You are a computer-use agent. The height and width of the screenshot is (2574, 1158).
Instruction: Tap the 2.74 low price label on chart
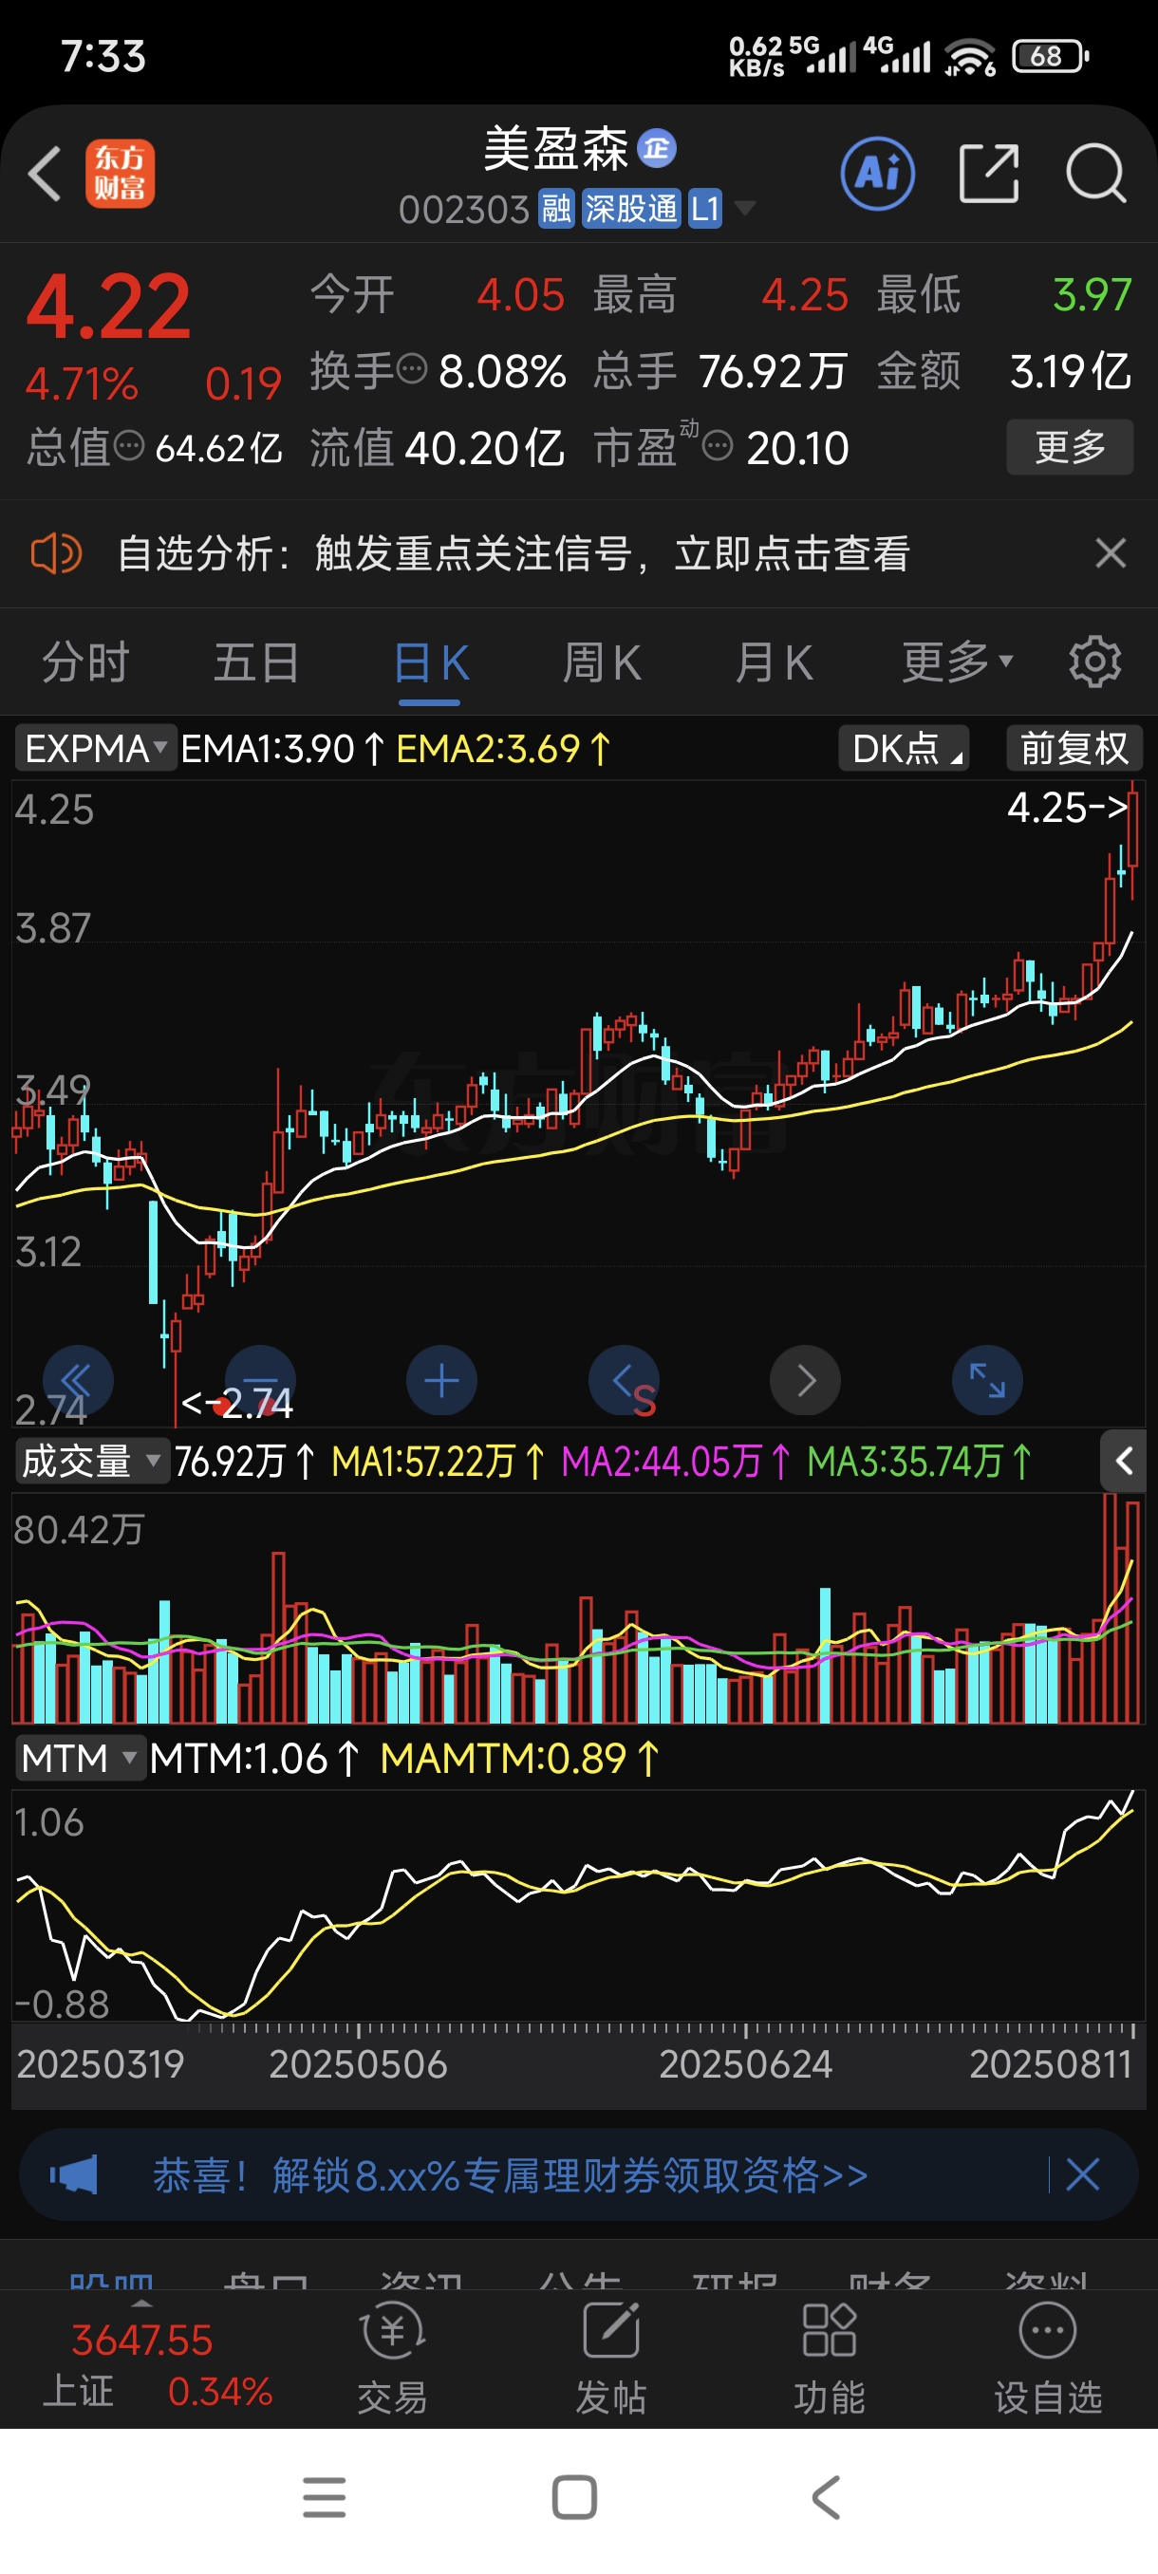click(x=238, y=1403)
